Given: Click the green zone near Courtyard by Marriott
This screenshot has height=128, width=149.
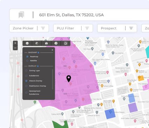Looking at the screenshot, I should 61,125.
